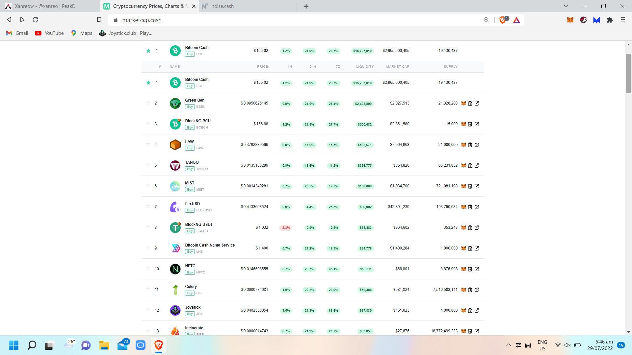Image resolution: width=632 pixels, height=355 pixels.
Task: Switch to the noise.cash tab
Action: point(247,6)
